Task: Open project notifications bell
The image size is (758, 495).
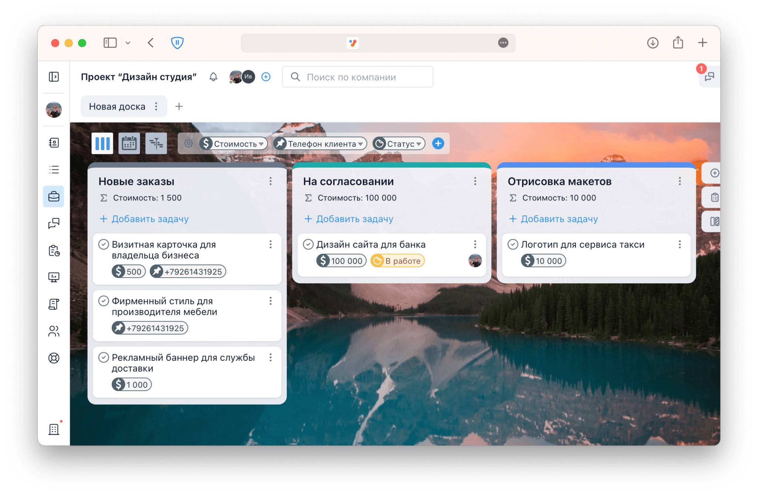Action: pyautogui.click(x=213, y=77)
